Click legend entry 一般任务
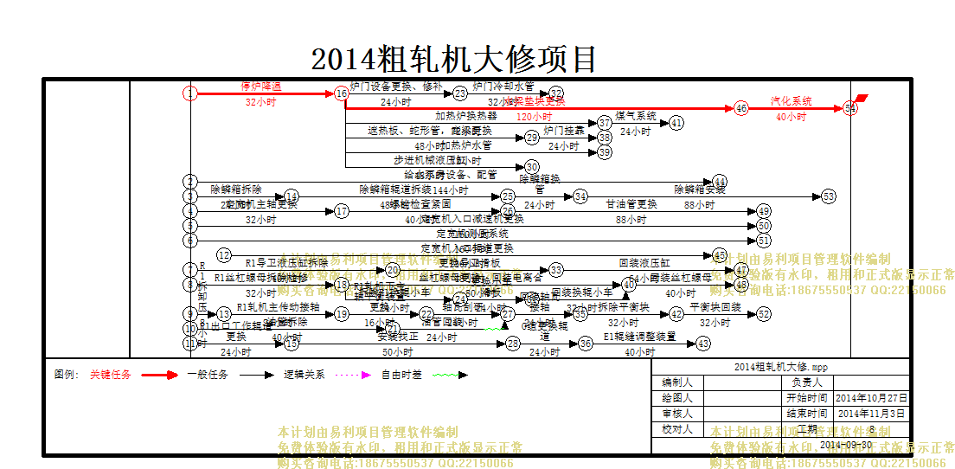Viewport: 955px width, 469px height. click(x=208, y=375)
